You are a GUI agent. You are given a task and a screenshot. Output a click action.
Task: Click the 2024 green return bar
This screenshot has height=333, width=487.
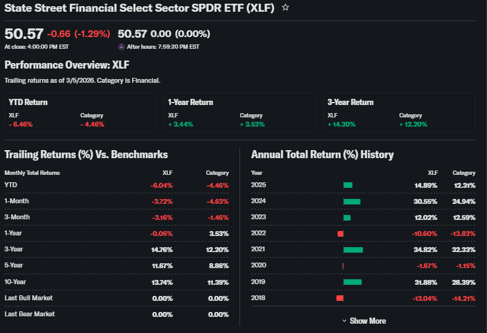(x=351, y=201)
